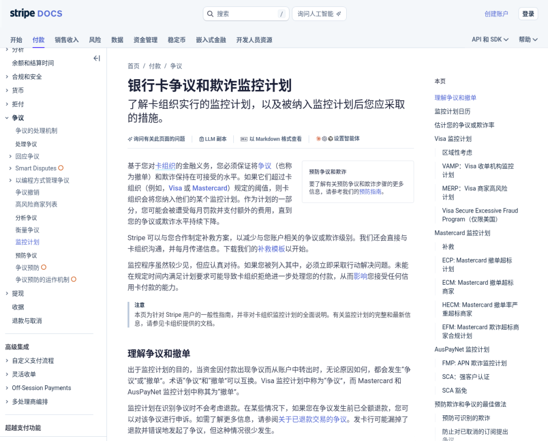Click the Stripe Docs logo

click(x=36, y=13)
